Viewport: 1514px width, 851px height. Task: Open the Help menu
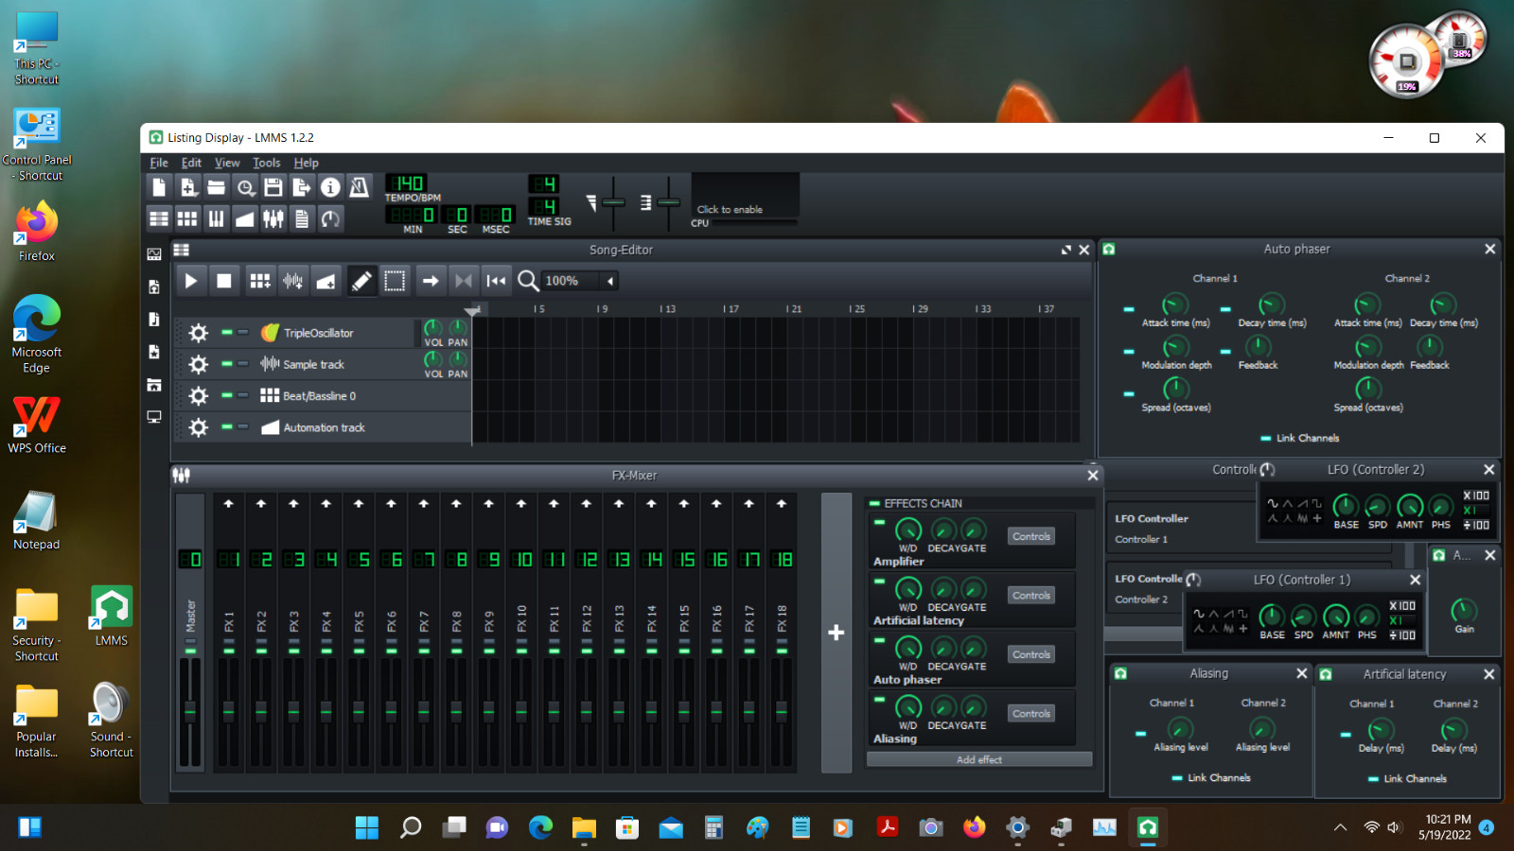(x=306, y=163)
